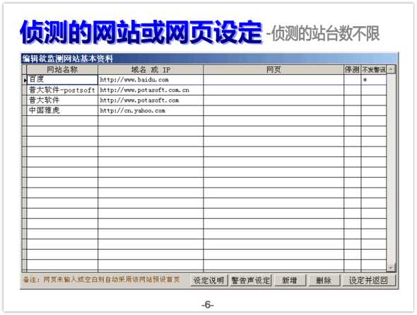Add a new site with 新增

pyautogui.click(x=290, y=280)
